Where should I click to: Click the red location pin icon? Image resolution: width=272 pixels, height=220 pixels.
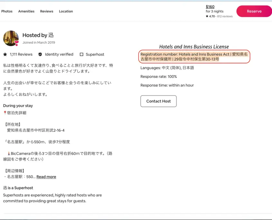click(x=5, y=113)
